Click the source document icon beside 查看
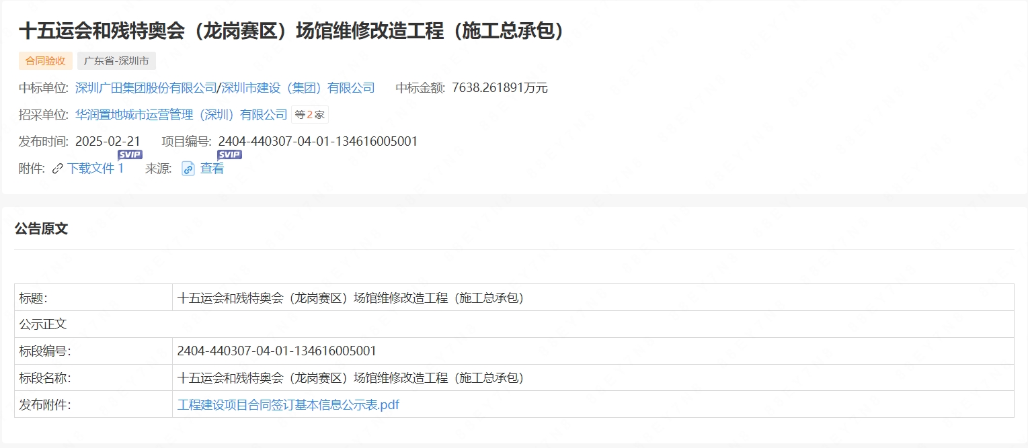This screenshot has width=1028, height=448. (188, 169)
